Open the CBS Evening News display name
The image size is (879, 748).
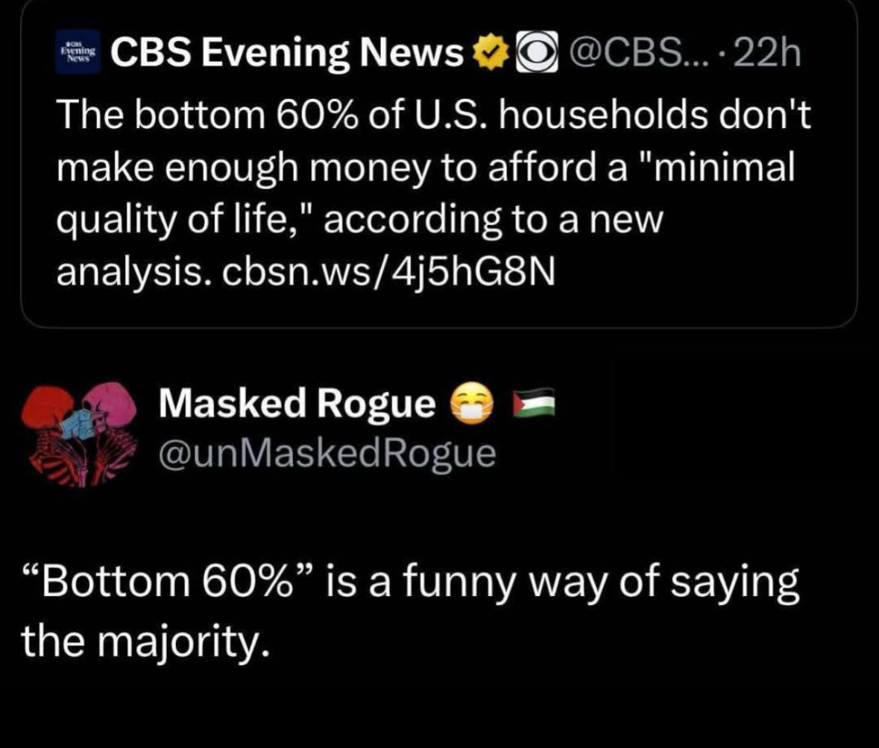(x=287, y=53)
